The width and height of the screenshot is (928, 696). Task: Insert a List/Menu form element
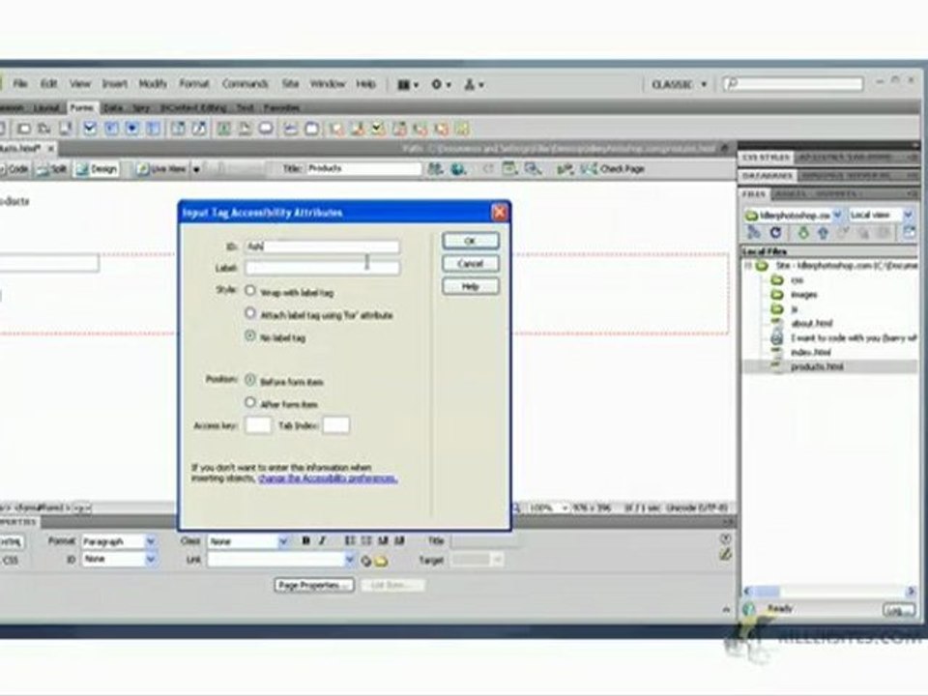(x=178, y=129)
